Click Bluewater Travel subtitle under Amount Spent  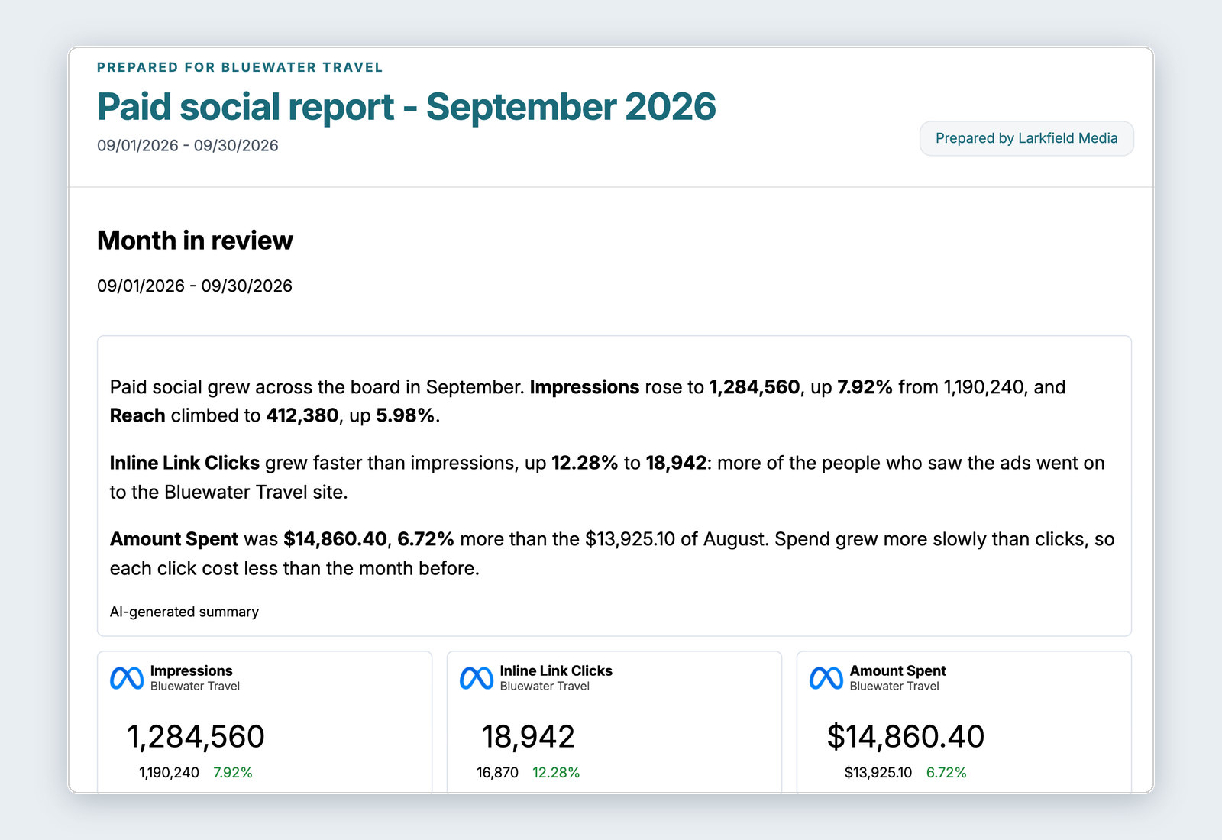pyautogui.click(x=894, y=687)
